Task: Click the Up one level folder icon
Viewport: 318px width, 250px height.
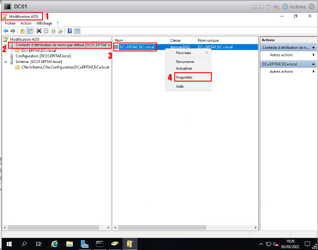Action: 23,31
